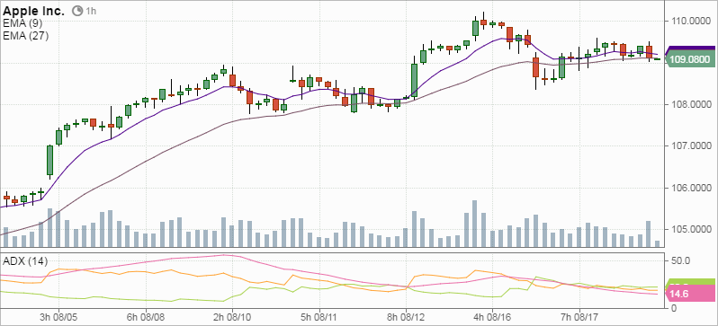This screenshot has height=326, width=718.
Task: Click the 108.0000 price axis label
Action: (x=691, y=105)
